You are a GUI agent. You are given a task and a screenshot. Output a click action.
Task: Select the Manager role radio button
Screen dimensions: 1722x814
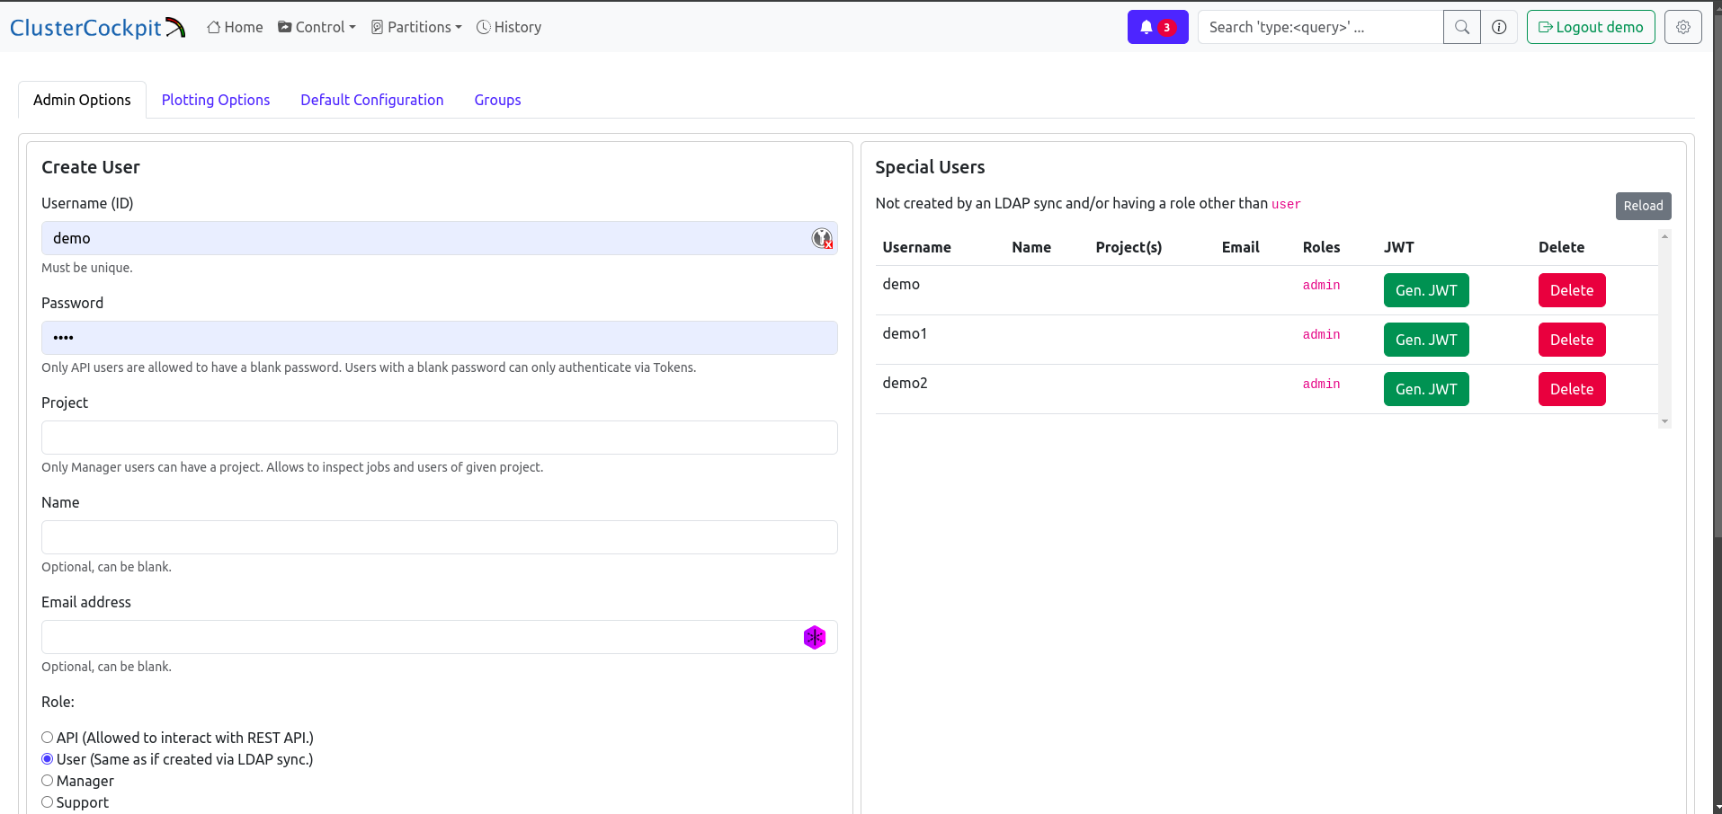tap(48, 781)
